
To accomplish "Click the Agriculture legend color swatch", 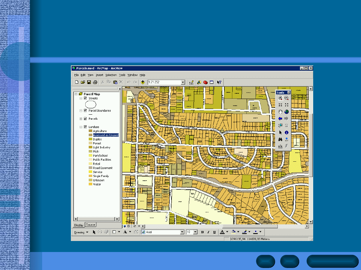I will (x=90, y=131).
